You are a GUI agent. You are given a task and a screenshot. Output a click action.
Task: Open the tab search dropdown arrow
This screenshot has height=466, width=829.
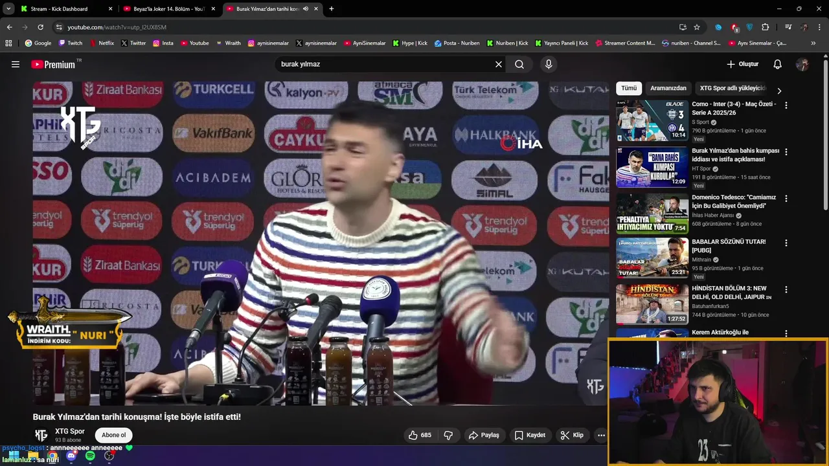pos(8,9)
